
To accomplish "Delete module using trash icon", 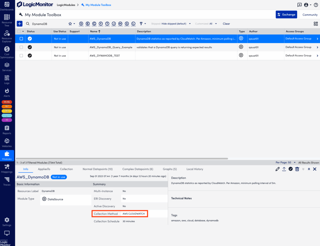I will point(297,169).
